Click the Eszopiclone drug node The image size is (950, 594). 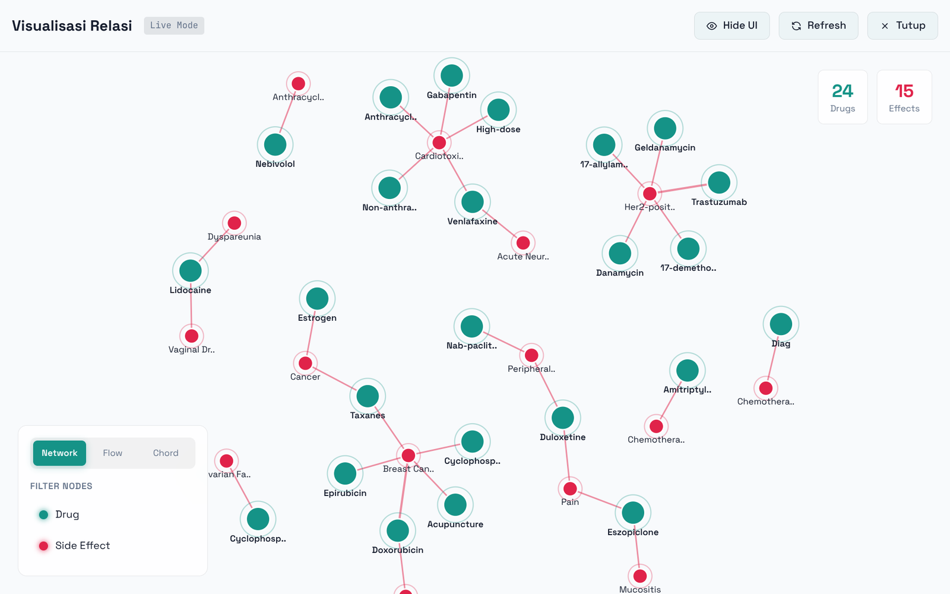tap(633, 512)
